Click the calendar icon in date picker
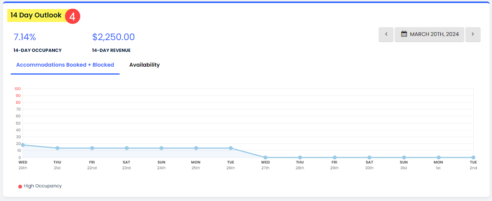Viewport: 492px width, 201px height. pos(404,34)
